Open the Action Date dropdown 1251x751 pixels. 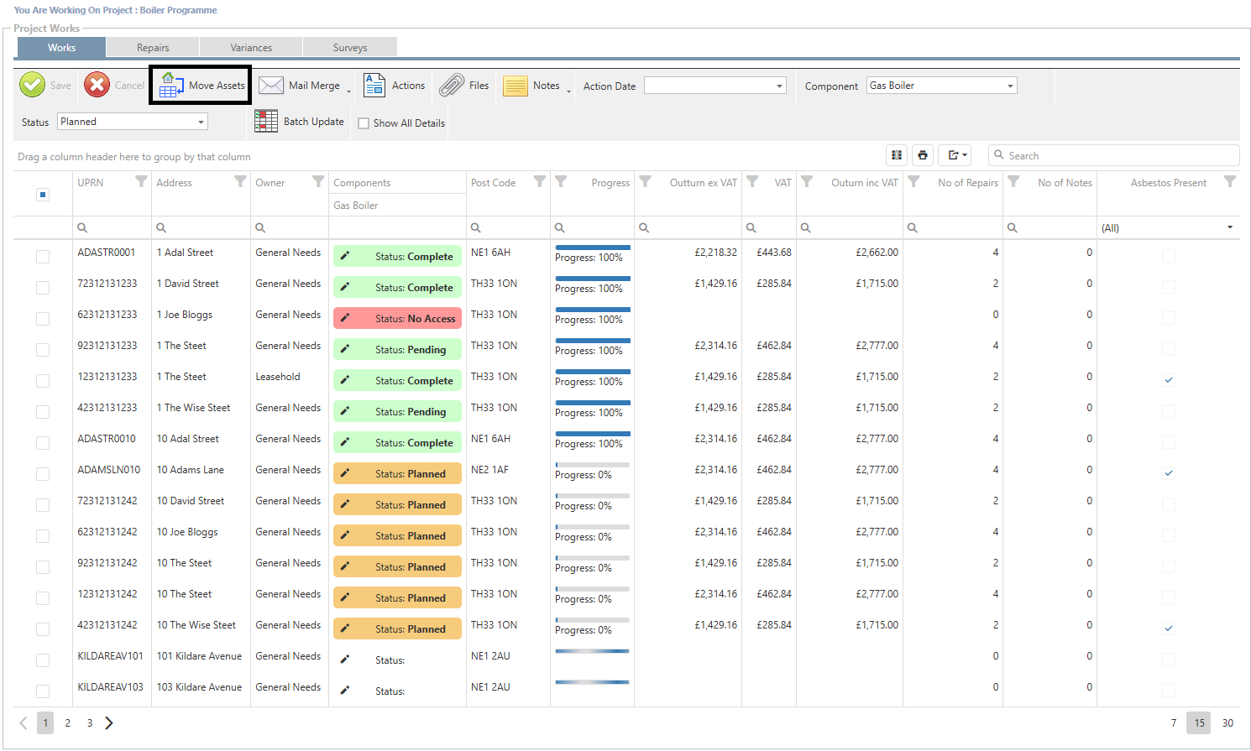(x=779, y=86)
